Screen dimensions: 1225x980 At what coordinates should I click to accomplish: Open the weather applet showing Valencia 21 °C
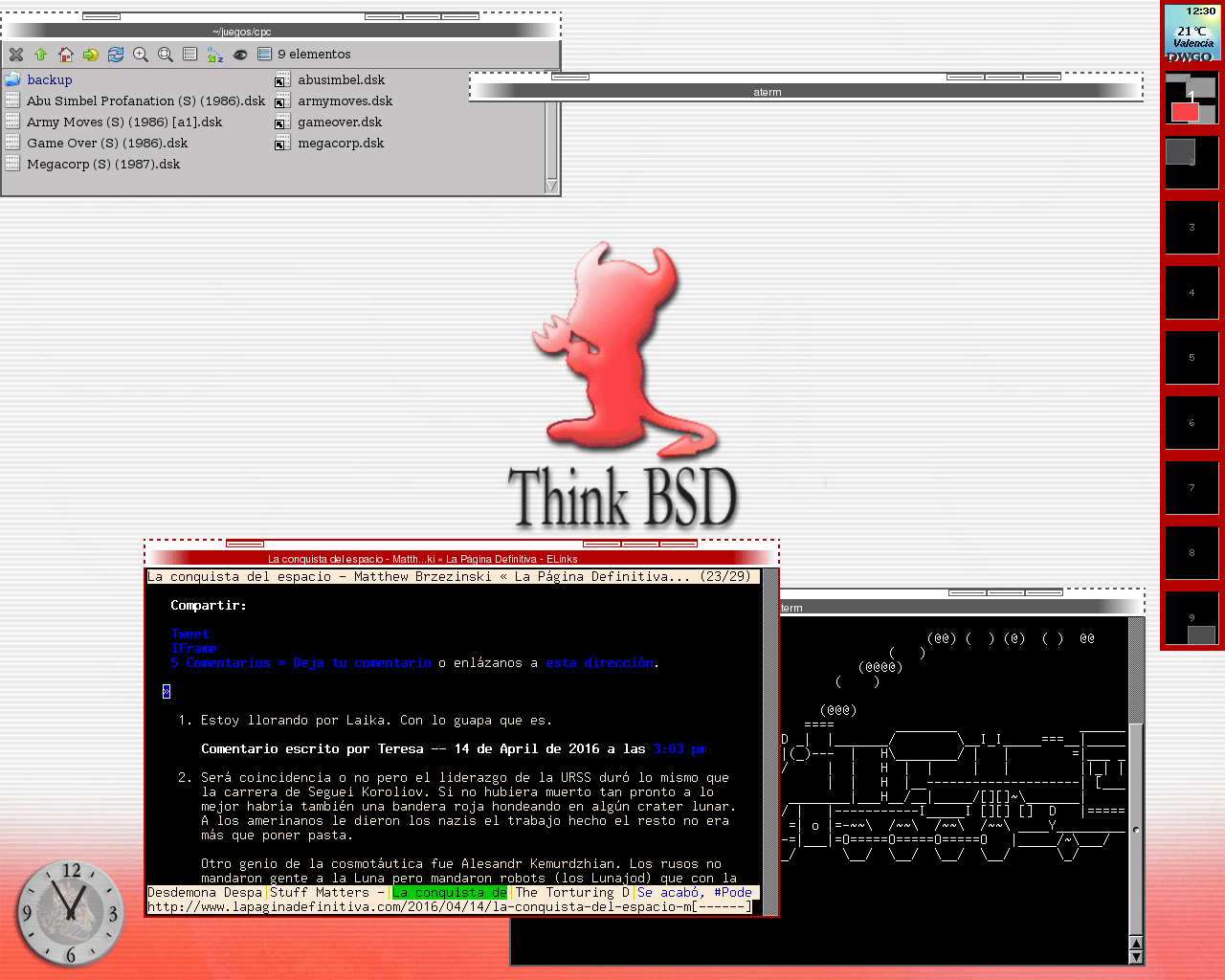click(1192, 33)
